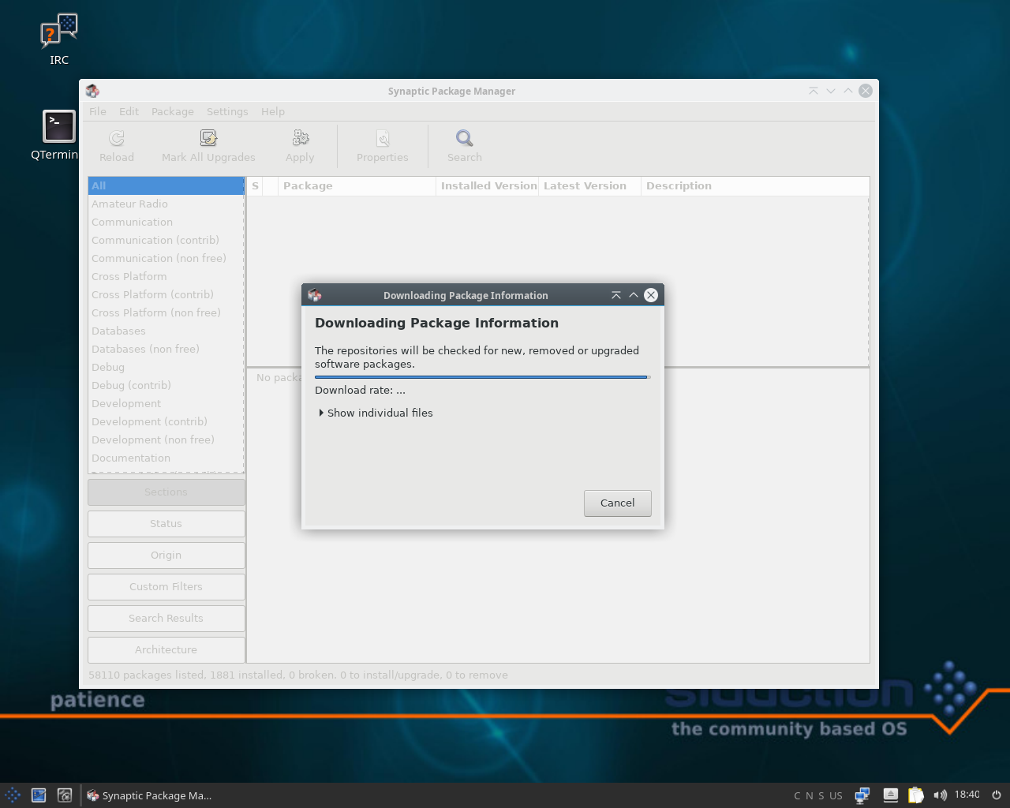
Task: Click the Reload toolbar icon
Action: [x=117, y=139]
